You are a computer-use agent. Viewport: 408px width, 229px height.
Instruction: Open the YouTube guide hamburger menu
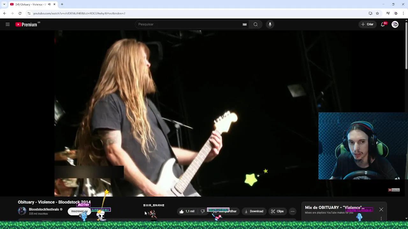(8, 24)
